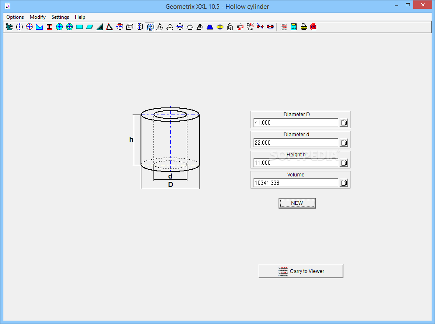Select the circle with crosshair icon
The height and width of the screenshot is (324, 435).
(19, 27)
